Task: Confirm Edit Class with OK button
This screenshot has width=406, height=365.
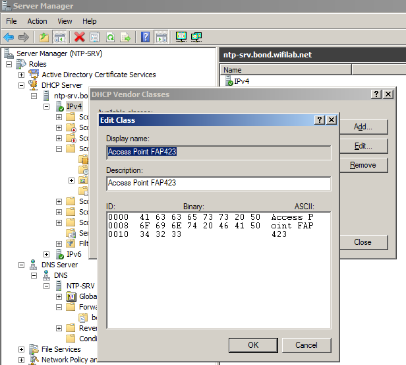Action: point(253,345)
